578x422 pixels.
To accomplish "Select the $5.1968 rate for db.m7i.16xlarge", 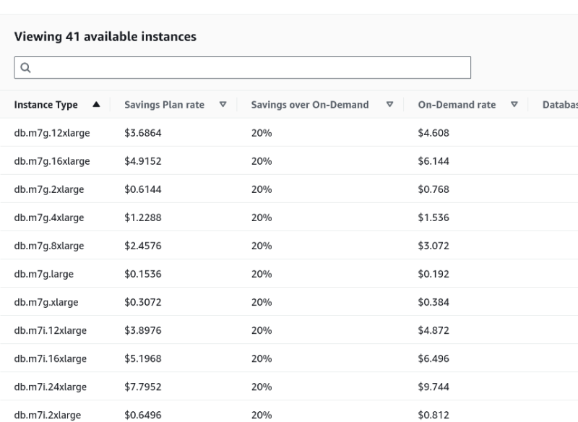I will pyautogui.click(x=143, y=358).
